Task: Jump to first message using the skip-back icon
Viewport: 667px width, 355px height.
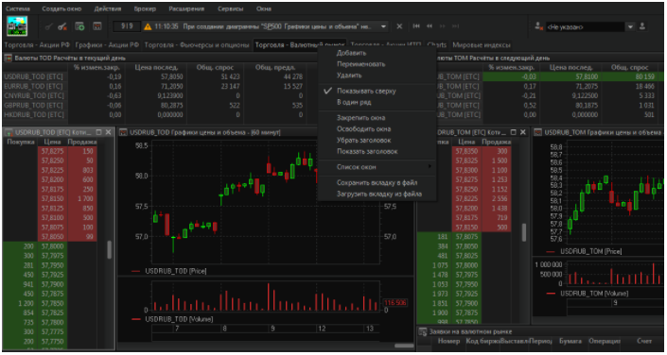Action: click(416, 26)
